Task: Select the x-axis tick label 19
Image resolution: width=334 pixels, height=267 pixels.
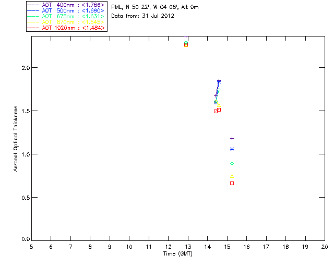Action: [x=305, y=247]
